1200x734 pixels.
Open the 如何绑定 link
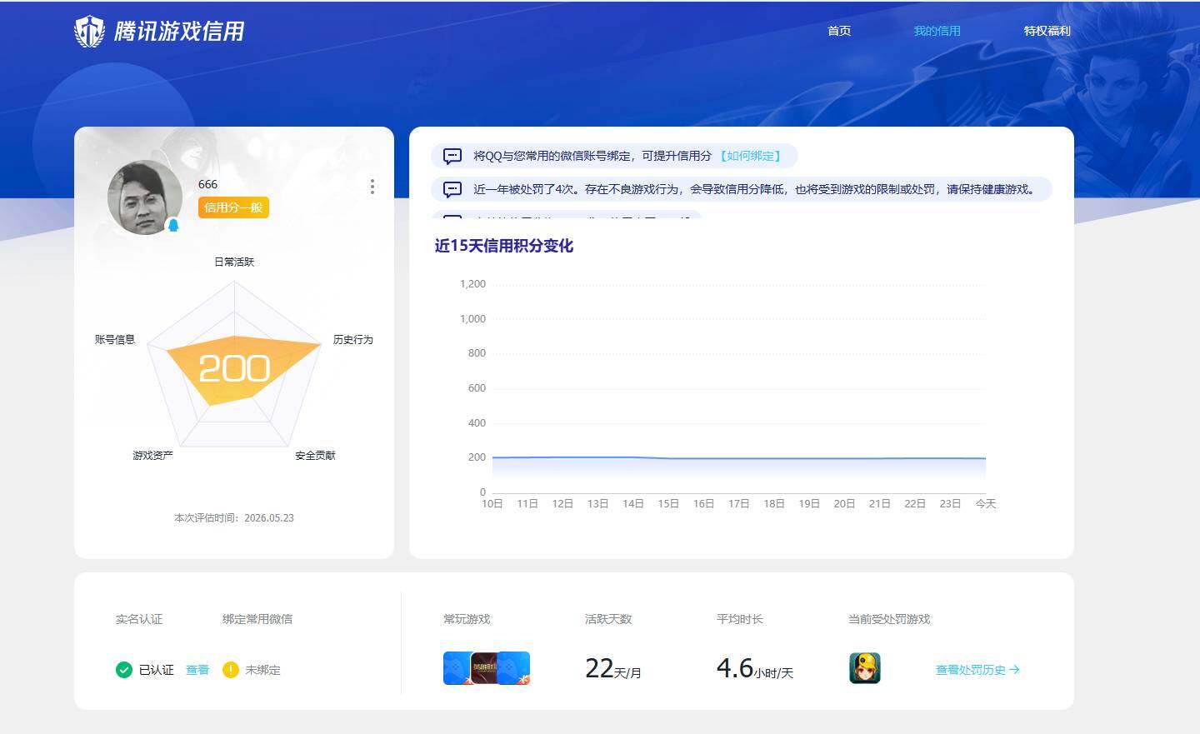[750, 156]
